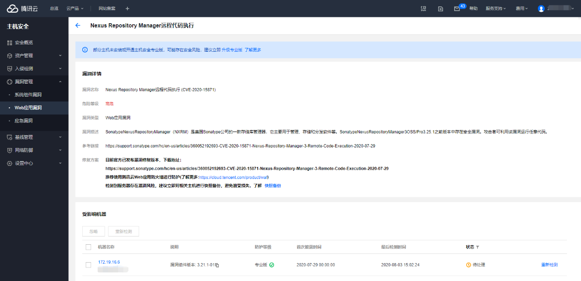Open 帮助 in the top bar
Viewport: 581px width, 281px height.
tap(474, 8)
